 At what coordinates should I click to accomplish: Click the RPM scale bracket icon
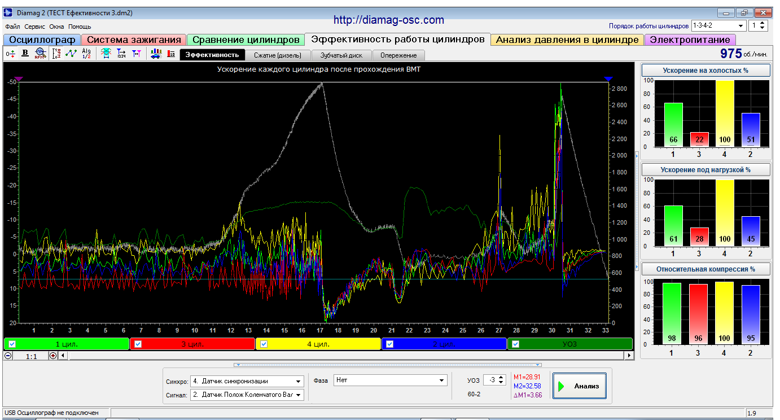point(56,54)
